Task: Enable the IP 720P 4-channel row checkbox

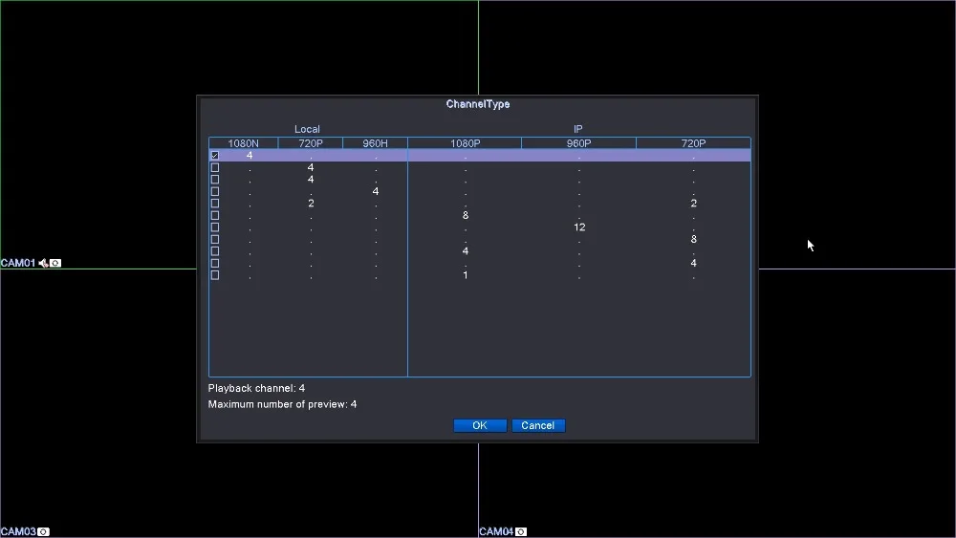Action: 214,263
